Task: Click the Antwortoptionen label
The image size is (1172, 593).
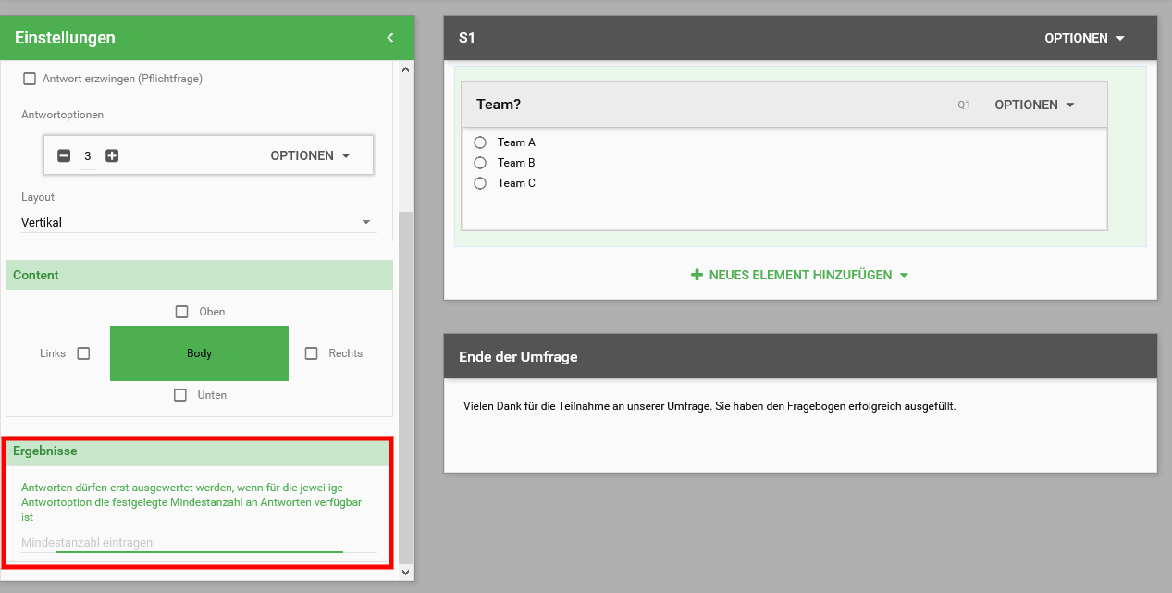Action: tap(63, 115)
